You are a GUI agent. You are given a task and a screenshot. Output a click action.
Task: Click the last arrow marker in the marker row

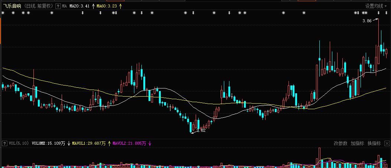click(386, 13)
